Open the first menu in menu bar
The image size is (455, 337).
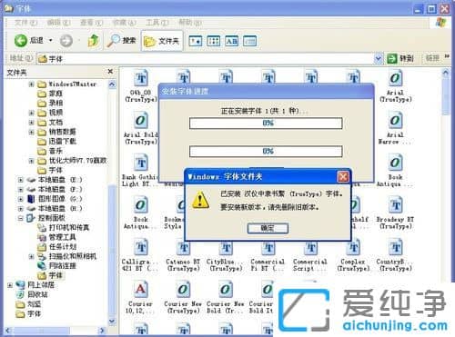coord(25,23)
